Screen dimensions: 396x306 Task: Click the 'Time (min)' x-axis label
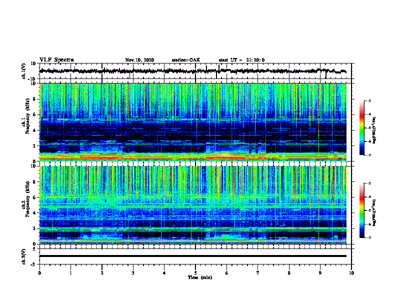click(x=200, y=277)
